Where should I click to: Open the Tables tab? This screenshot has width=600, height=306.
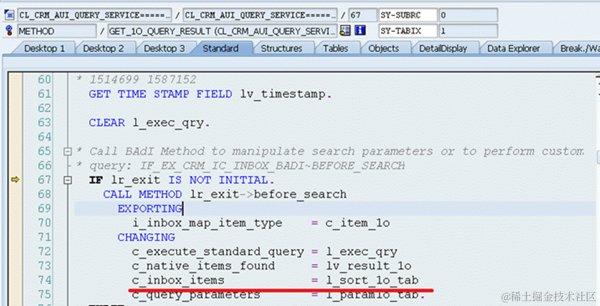tap(335, 49)
